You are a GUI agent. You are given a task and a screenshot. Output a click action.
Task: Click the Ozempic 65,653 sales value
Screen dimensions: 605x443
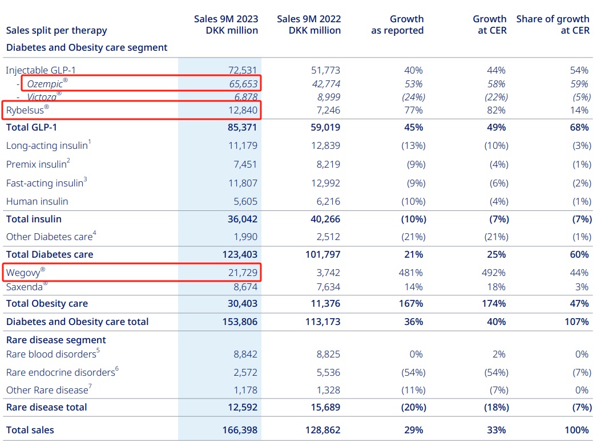241,84
